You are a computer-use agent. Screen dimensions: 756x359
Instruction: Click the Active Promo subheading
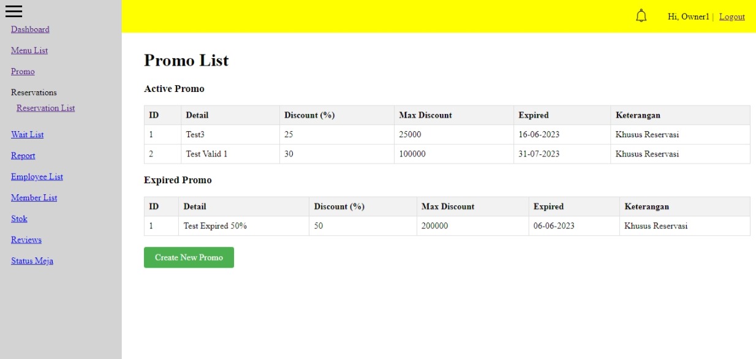pyautogui.click(x=174, y=89)
